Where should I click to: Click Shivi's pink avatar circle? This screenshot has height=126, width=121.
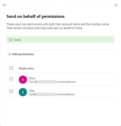tap(23, 80)
